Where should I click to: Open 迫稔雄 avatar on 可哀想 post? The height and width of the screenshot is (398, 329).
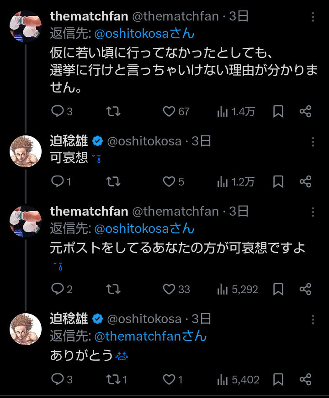point(26,151)
